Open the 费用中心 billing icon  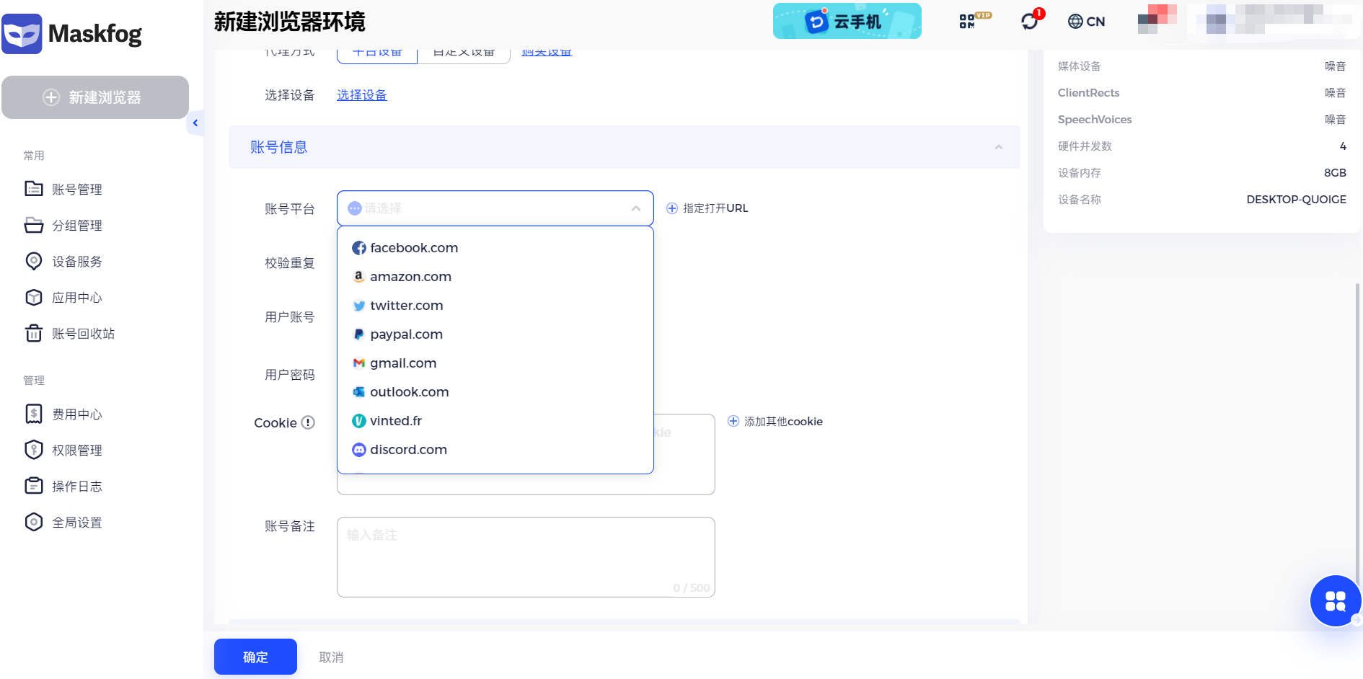click(x=34, y=414)
